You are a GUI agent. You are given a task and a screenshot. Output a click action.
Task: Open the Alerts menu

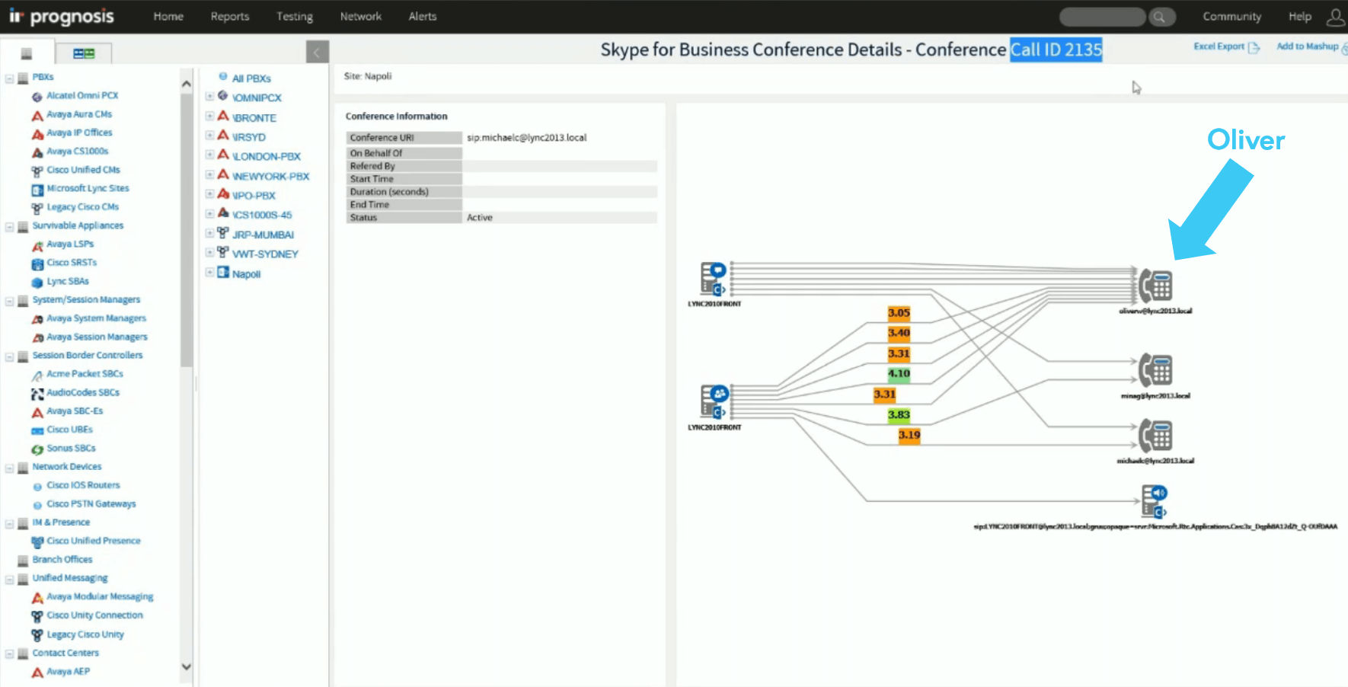(422, 17)
